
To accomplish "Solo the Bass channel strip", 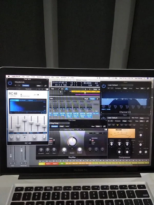I will (x=15, y=163).
